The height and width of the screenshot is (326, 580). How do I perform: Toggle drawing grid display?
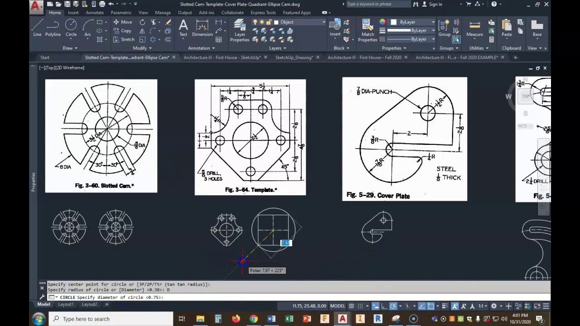tap(351, 306)
